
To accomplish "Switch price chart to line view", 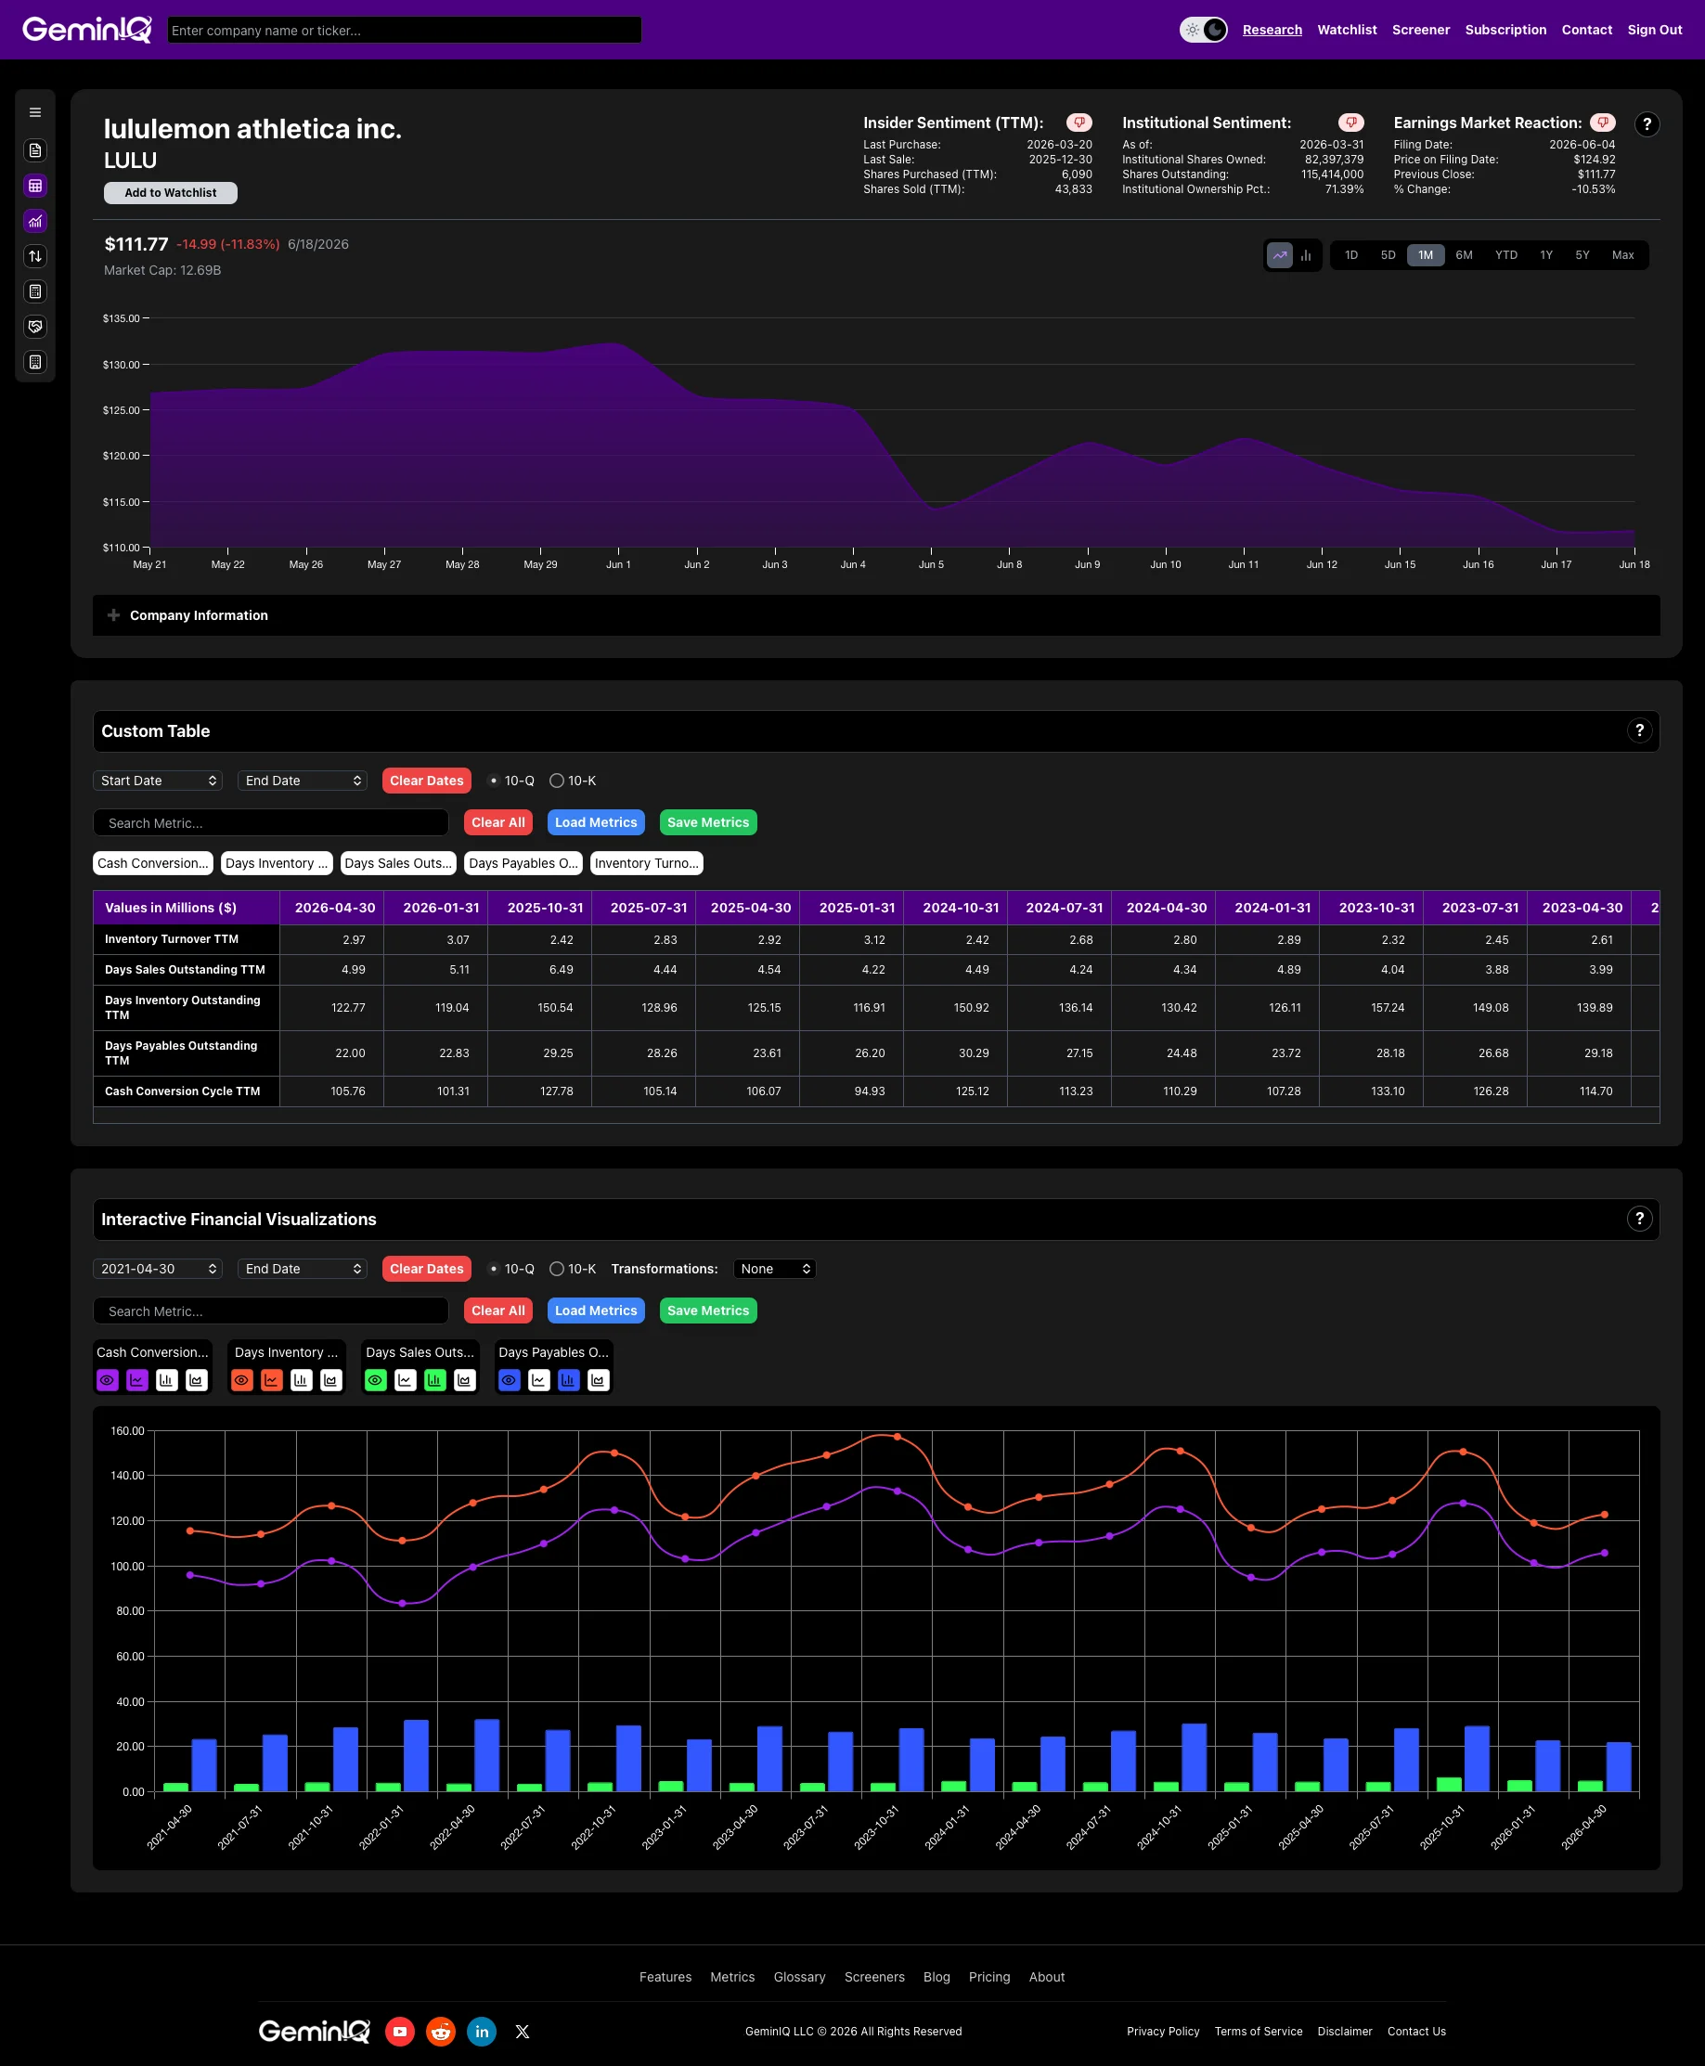I will point(1280,255).
